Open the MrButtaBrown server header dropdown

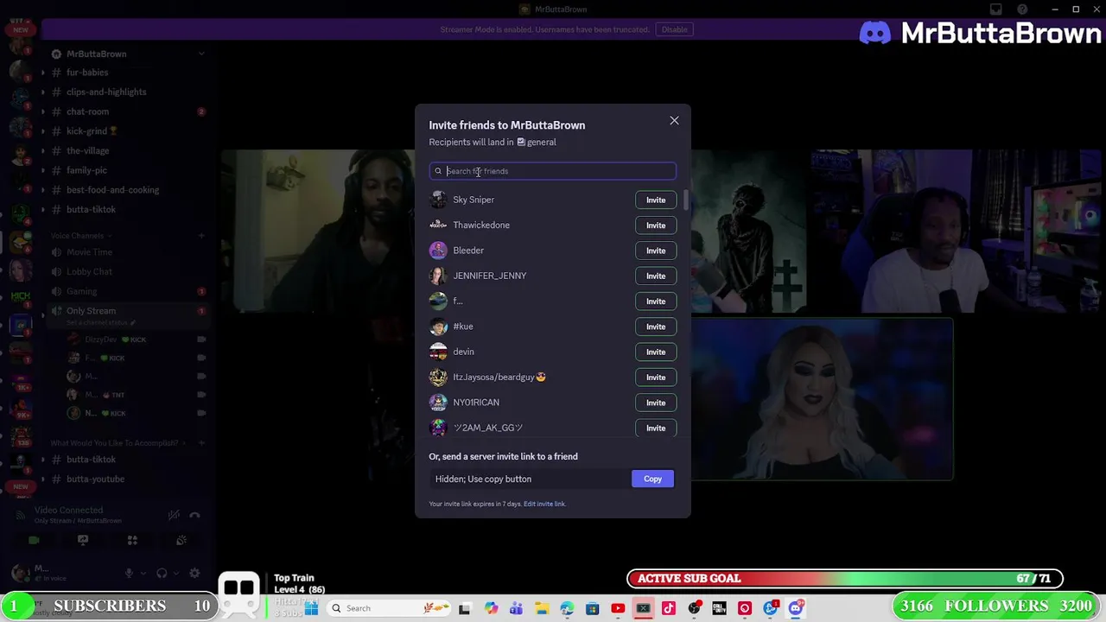[x=201, y=54]
